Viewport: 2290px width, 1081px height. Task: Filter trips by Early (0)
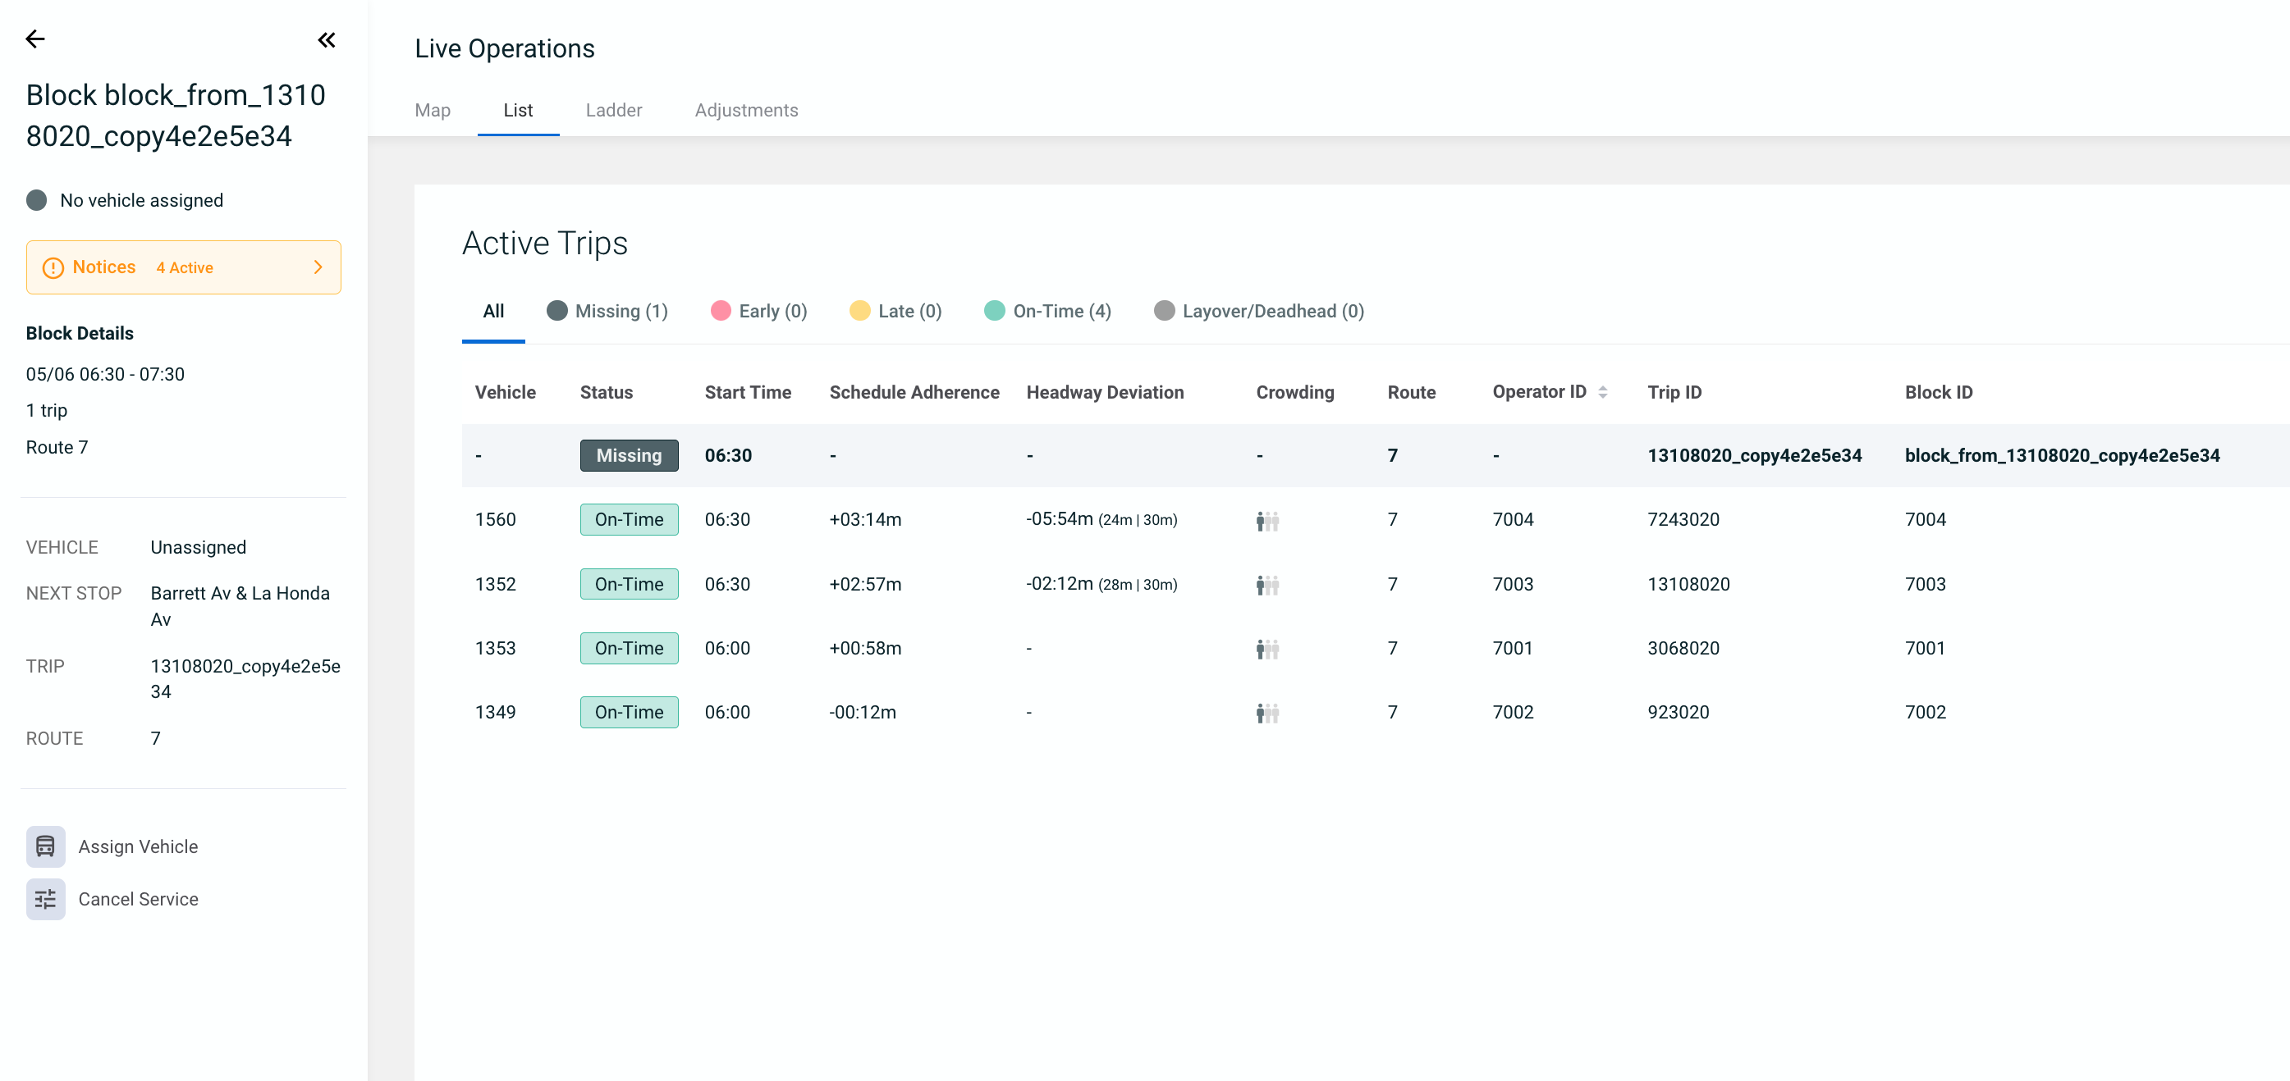point(759,311)
